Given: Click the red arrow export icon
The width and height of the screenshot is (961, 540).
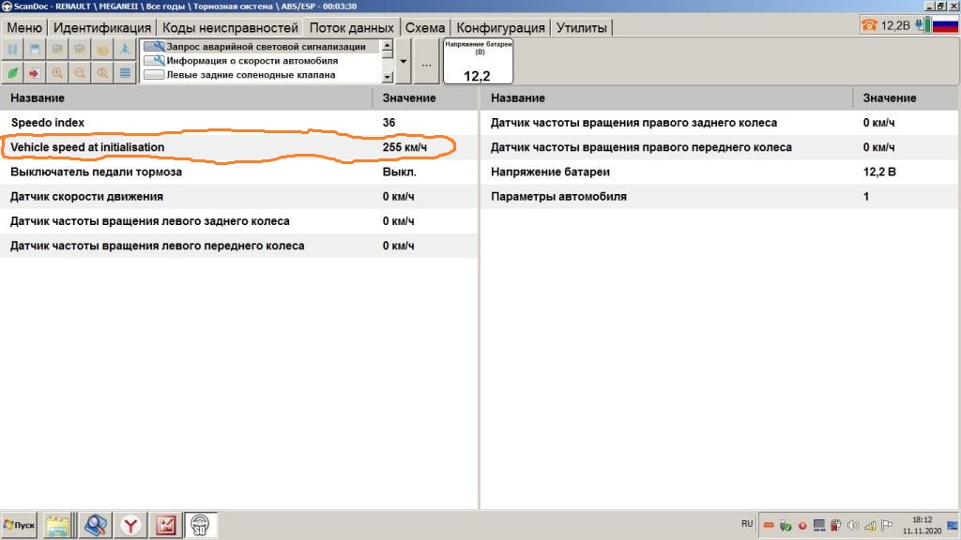Looking at the screenshot, I should click(35, 73).
